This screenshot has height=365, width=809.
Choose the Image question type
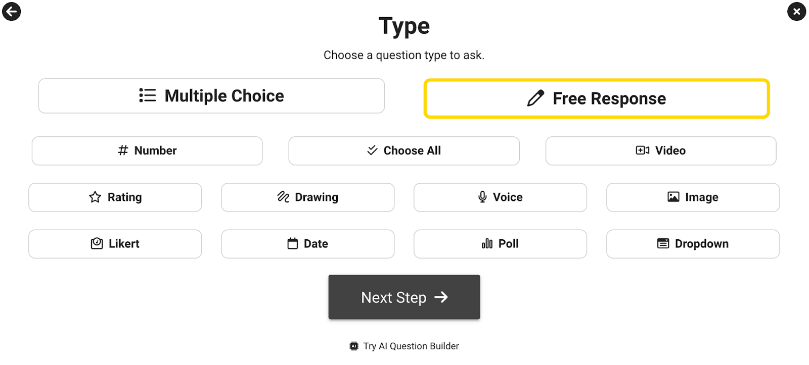[693, 197]
